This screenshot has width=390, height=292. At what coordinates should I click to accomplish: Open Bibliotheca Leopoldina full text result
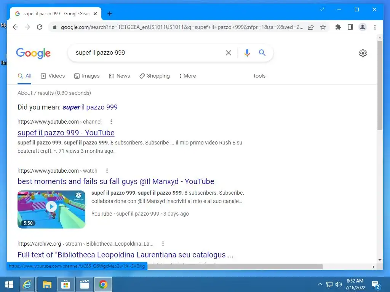pos(125,255)
